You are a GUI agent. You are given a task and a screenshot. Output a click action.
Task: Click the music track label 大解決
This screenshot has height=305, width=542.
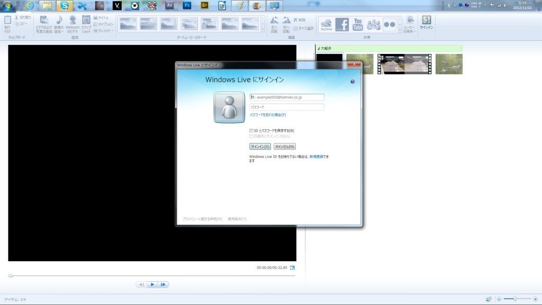click(x=326, y=48)
